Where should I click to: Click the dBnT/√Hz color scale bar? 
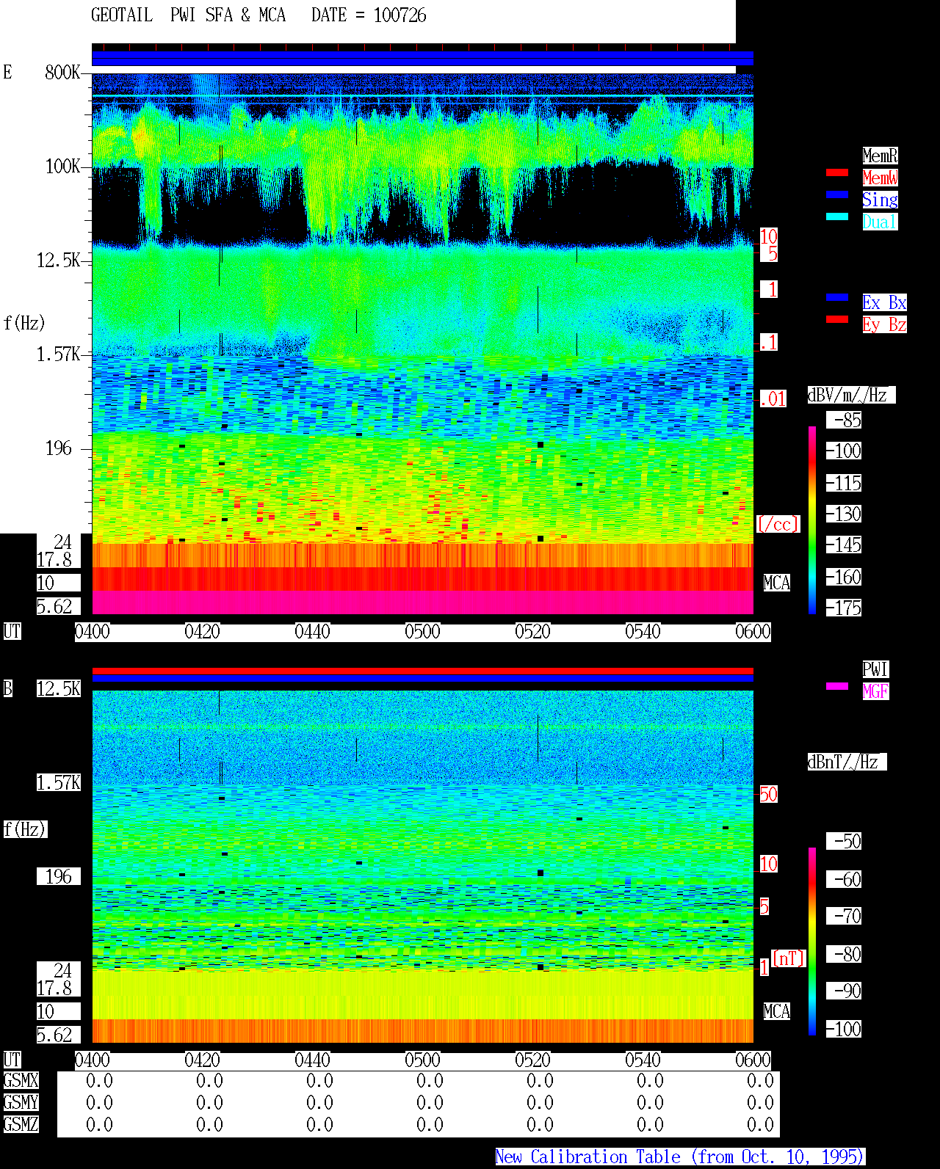coord(812,942)
